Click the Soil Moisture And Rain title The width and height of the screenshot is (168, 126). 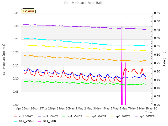point(84,3)
